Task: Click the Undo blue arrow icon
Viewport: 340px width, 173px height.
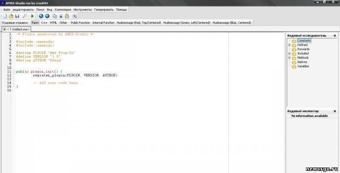Action: point(41,16)
